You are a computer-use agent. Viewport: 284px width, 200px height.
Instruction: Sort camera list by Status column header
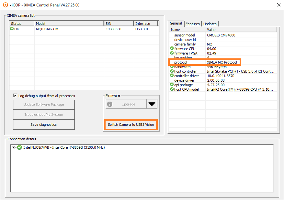[22, 24]
